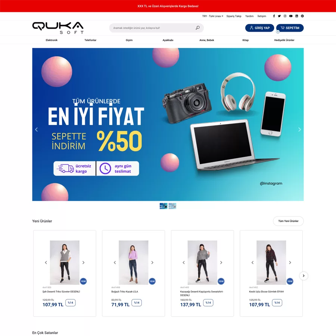This screenshot has width=336, height=336.
Task: Open the SEPETİM cart button
Action: 290,28
